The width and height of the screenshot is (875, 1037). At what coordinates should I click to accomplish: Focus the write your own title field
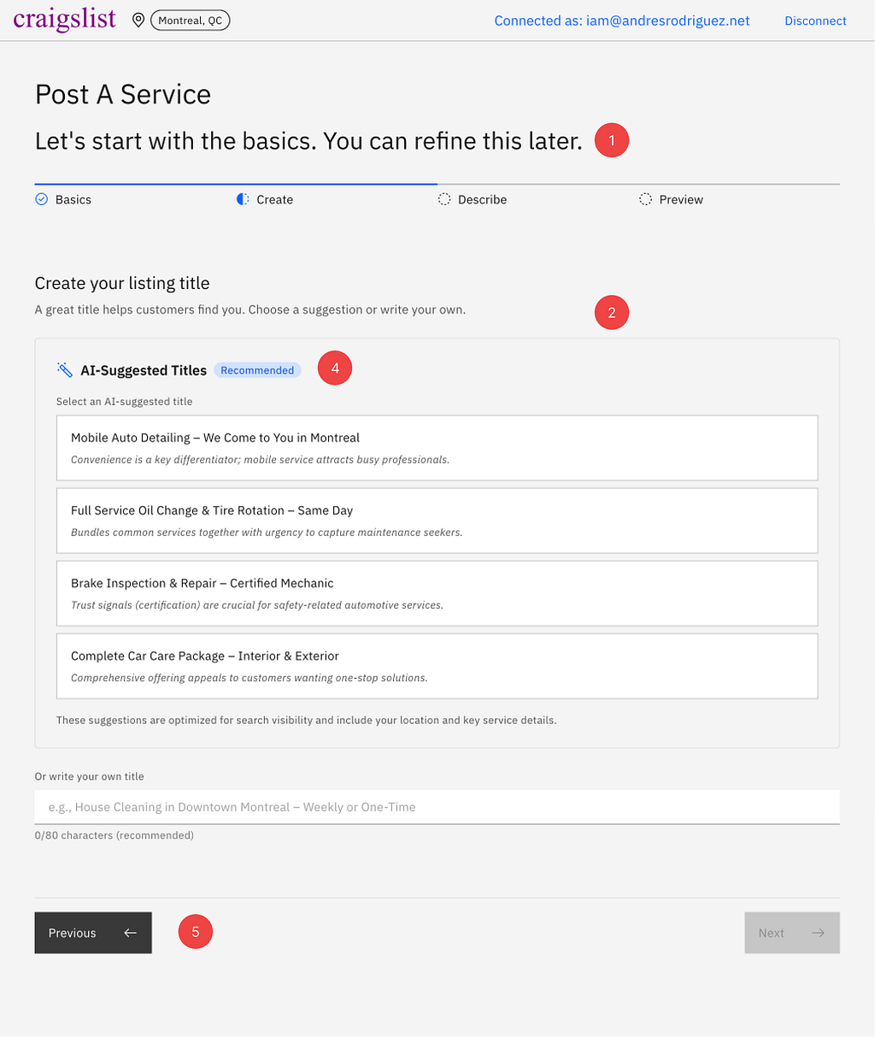[437, 807]
